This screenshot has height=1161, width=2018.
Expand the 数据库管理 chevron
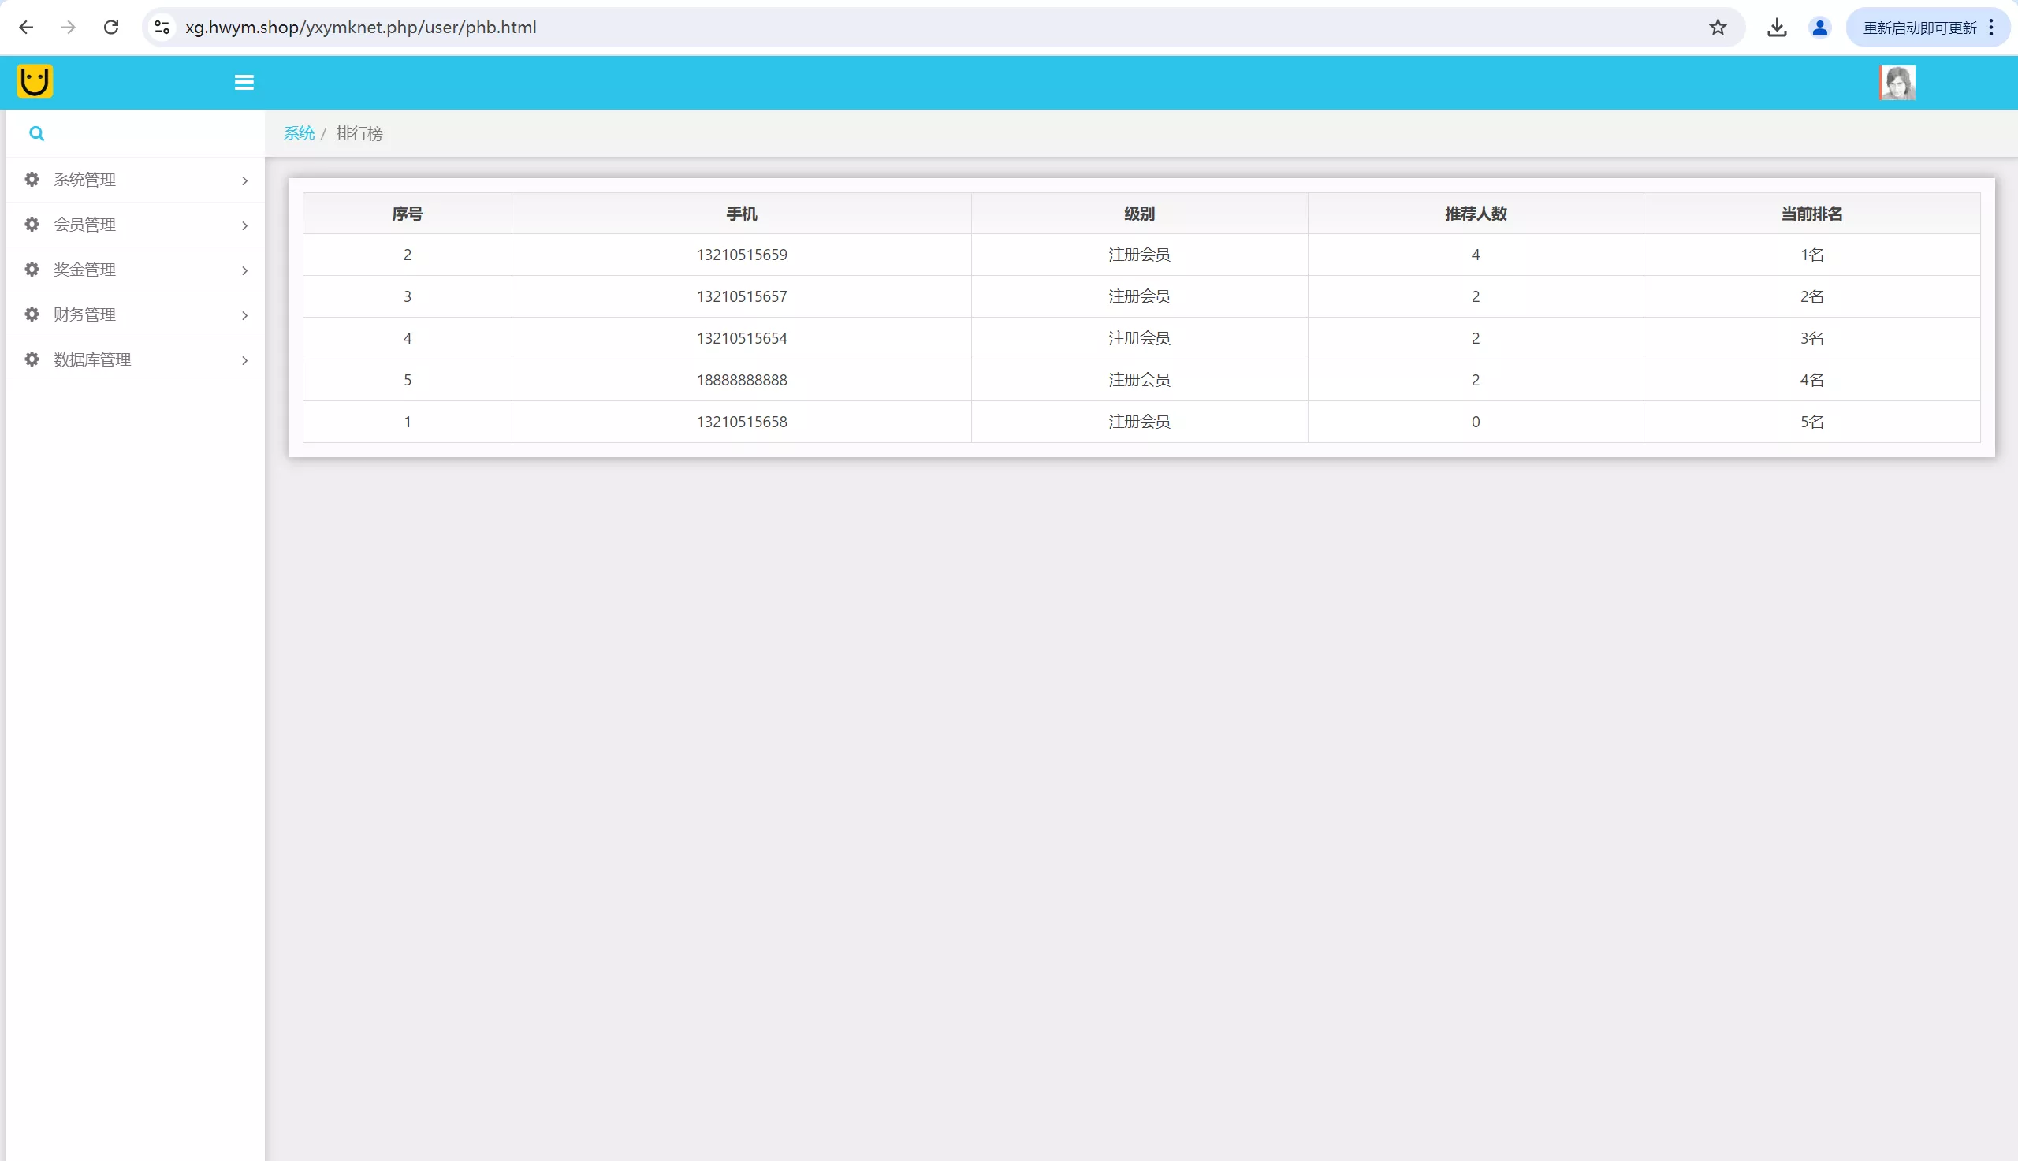pos(245,360)
